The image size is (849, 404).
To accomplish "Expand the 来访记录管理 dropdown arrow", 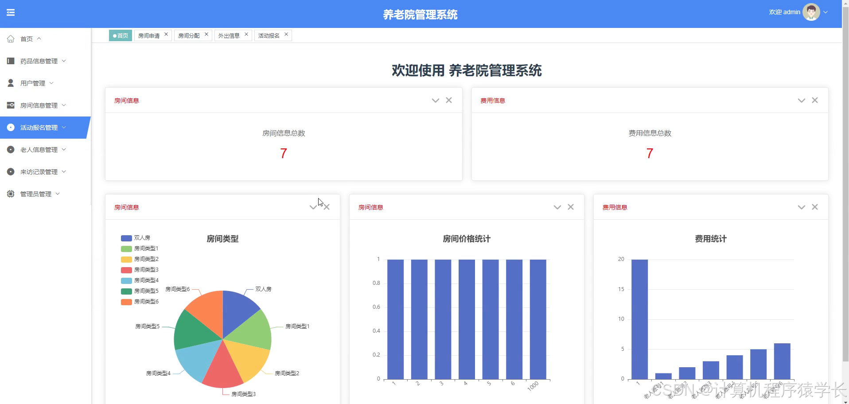I will [x=64, y=171].
